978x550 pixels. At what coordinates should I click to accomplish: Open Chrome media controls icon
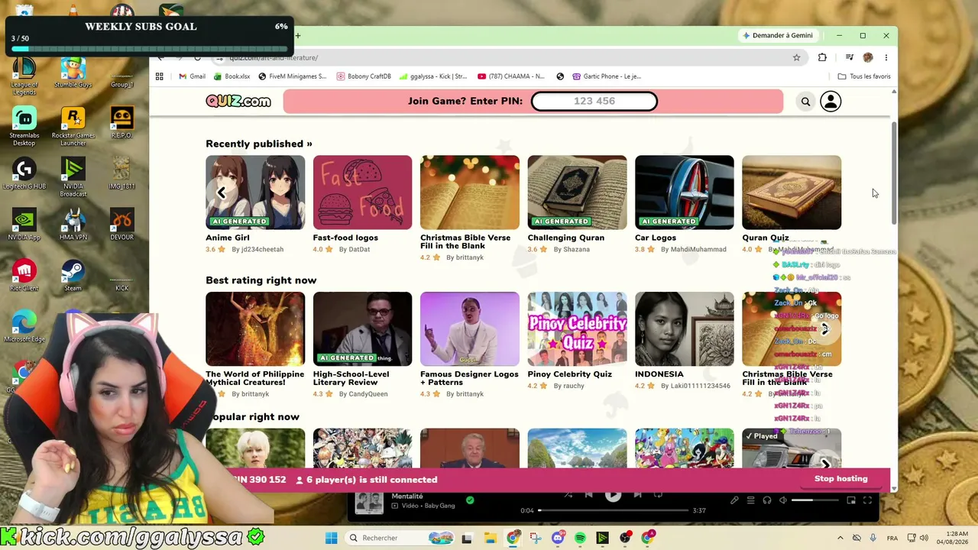[x=849, y=57]
